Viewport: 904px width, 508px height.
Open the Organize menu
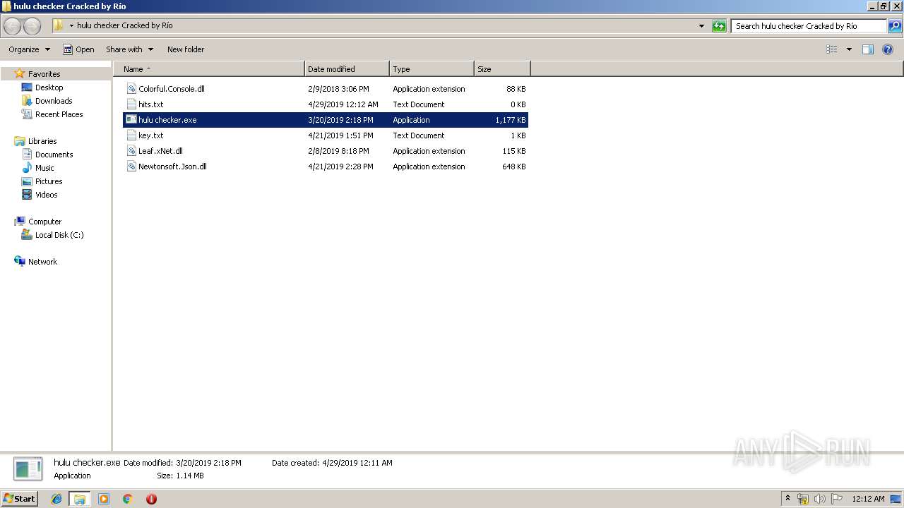[x=29, y=49]
